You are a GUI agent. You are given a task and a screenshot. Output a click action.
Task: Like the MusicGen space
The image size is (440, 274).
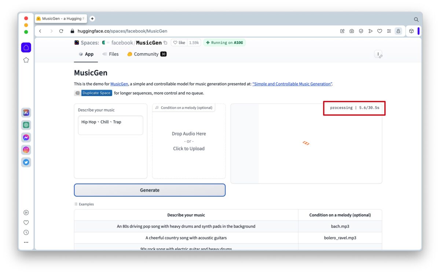179,43
